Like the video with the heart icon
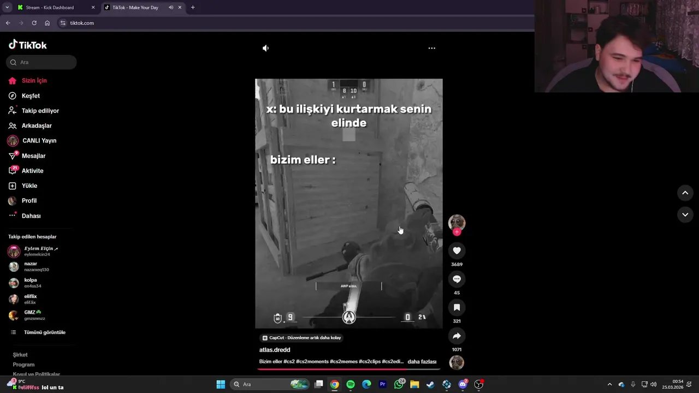This screenshot has width=699, height=393. point(457,251)
